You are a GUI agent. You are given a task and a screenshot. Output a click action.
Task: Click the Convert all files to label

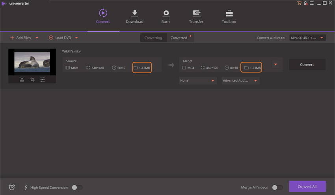[271, 38]
